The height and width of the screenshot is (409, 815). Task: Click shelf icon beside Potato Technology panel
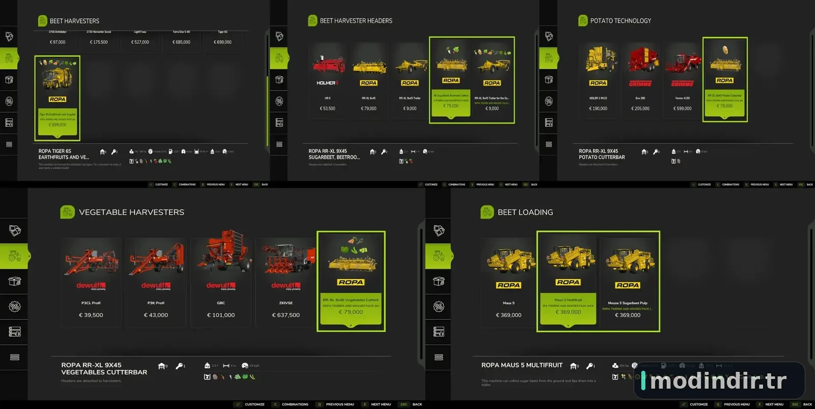[549, 123]
